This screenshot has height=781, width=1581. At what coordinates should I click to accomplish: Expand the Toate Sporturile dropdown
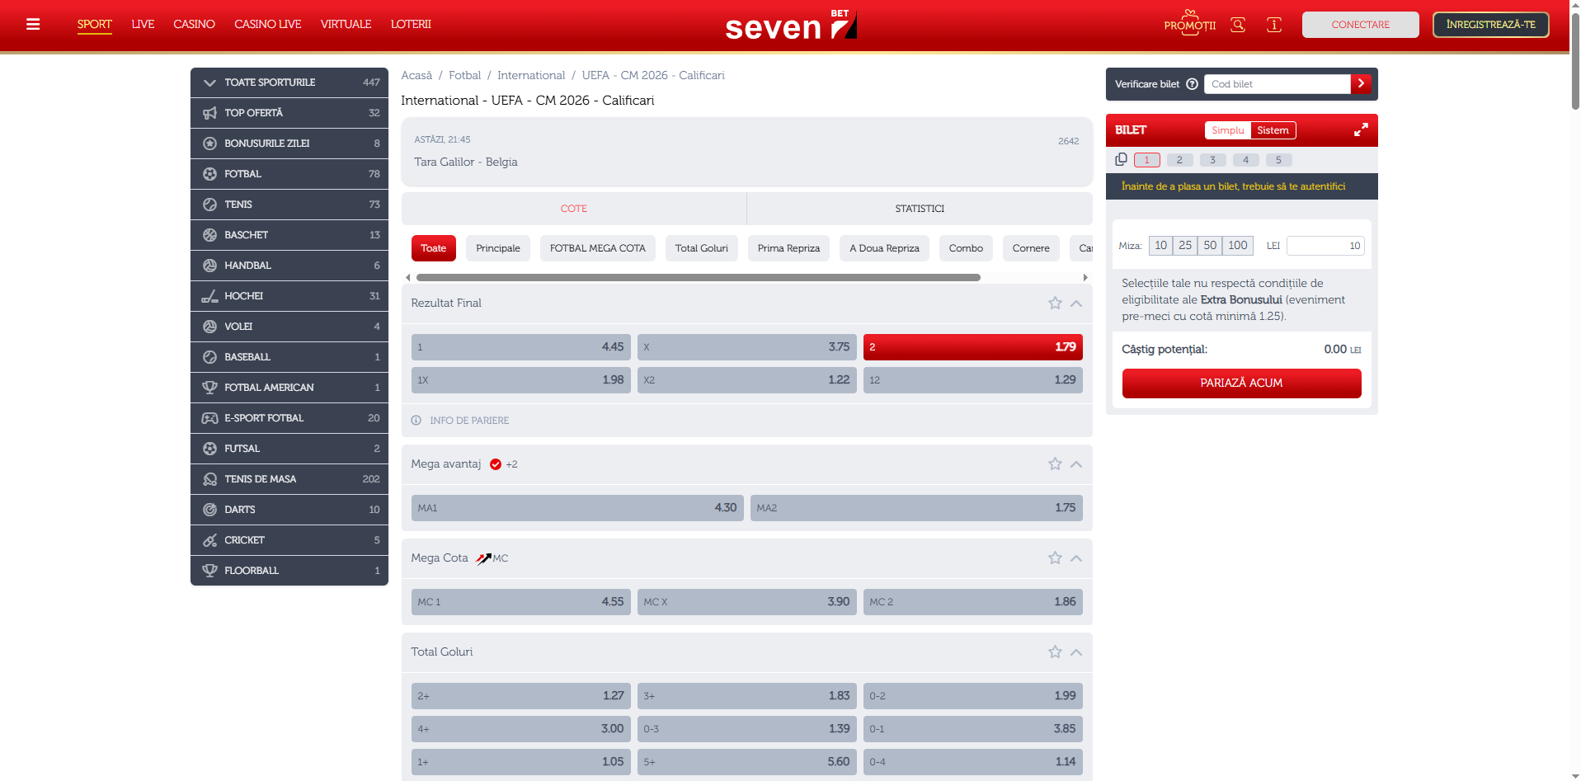coord(209,82)
